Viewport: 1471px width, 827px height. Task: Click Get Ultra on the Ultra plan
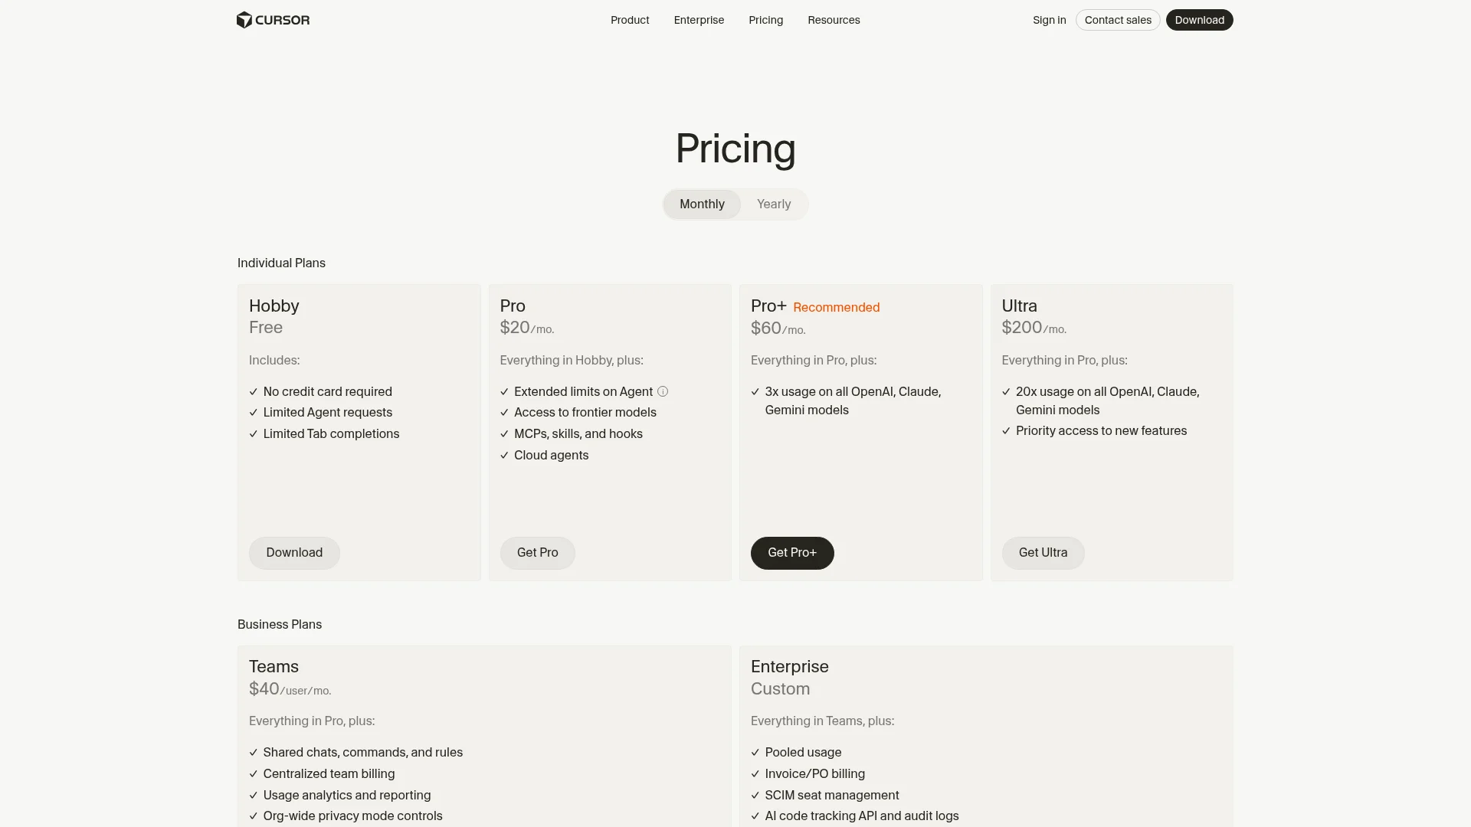[x=1043, y=552]
